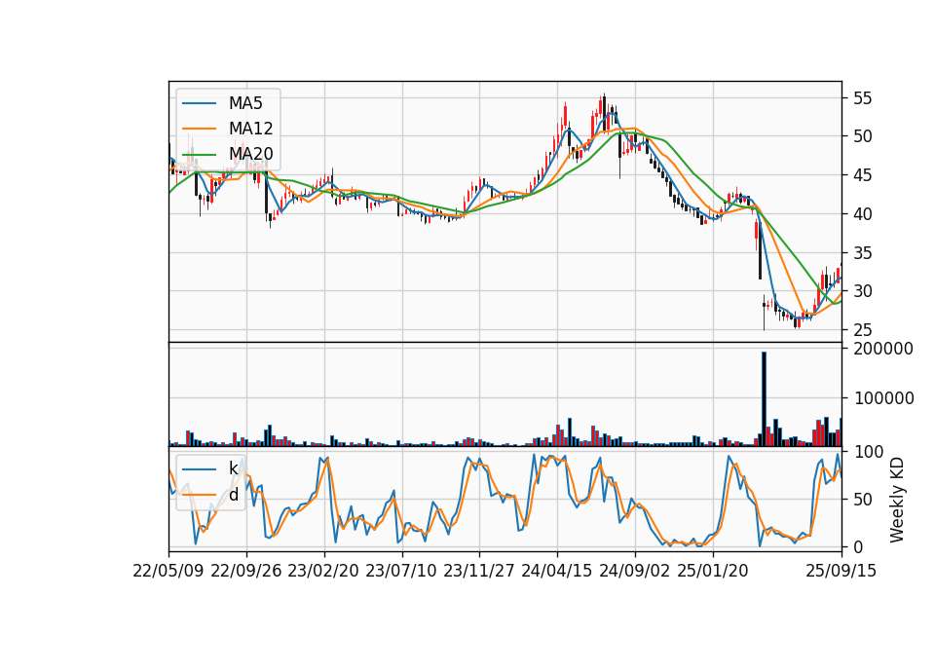Click the 23/11/27 date label

tap(479, 571)
